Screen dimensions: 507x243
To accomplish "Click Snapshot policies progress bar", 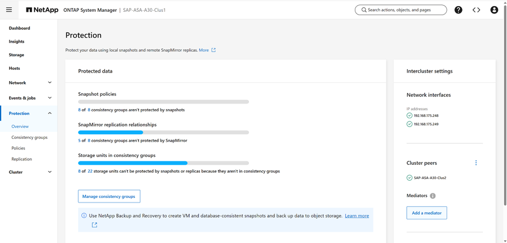I will point(163,102).
